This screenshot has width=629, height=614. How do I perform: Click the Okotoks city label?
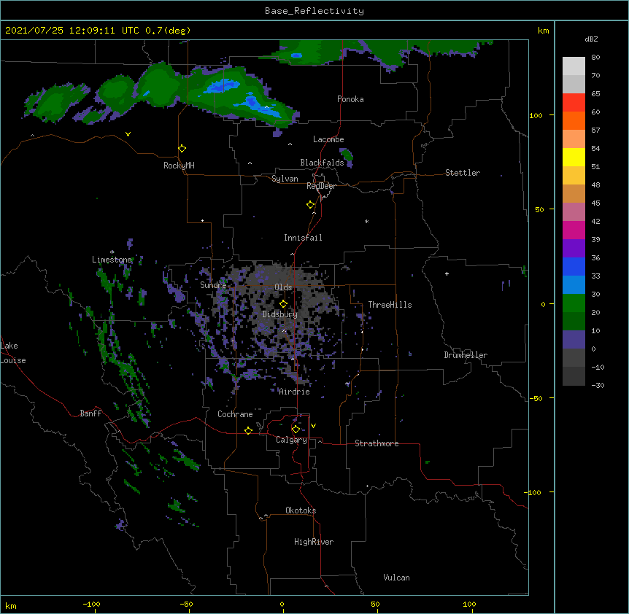[x=301, y=510]
